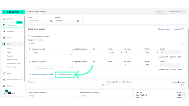Open the Factures submenu item
Screen dimensions: 189x106
point(10,56)
